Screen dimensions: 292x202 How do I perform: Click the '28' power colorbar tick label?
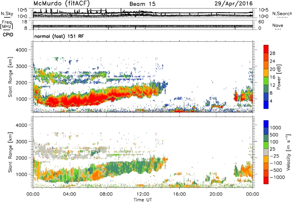tap(272, 53)
